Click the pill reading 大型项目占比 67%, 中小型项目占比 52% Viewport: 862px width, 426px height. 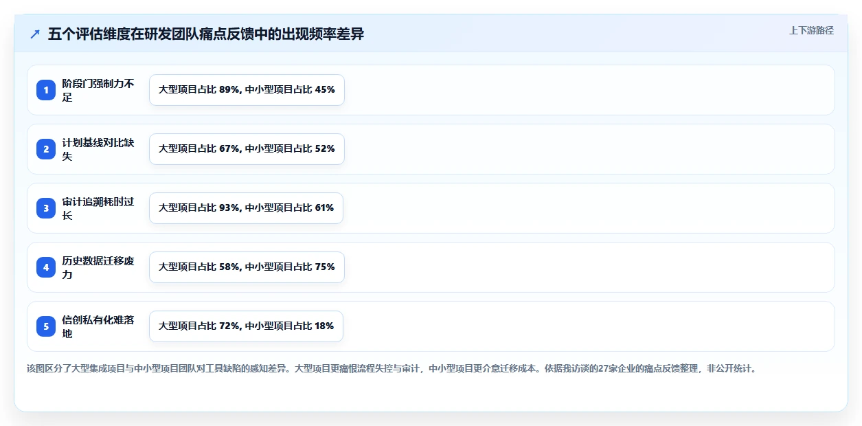[247, 149]
